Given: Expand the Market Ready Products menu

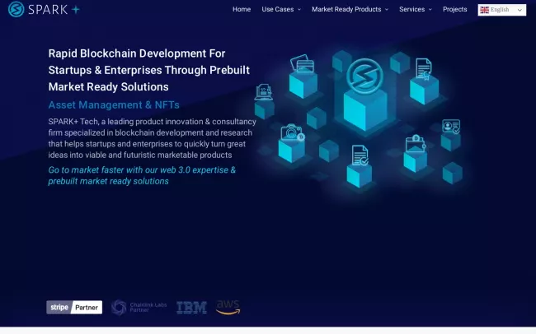Looking at the screenshot, I should (350, 10).
